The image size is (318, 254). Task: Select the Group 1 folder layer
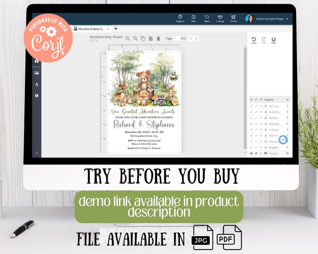270,153
